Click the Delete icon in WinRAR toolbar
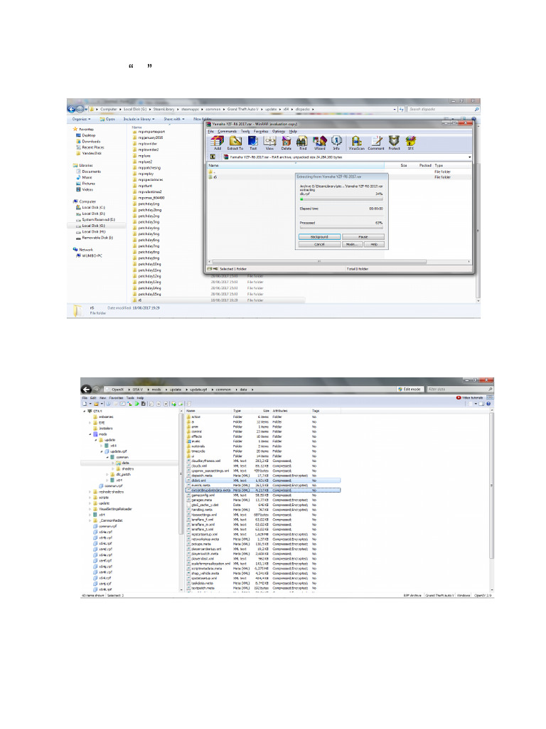This screenshot has height=729, width=546. (x=287, y=142)
